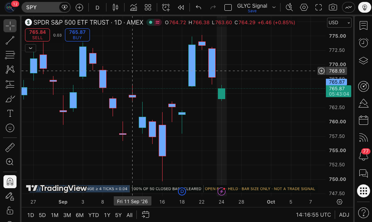Expand the GLYC Signal layout menu
Viewport: 372px width, 222px height.
[274, 7]
